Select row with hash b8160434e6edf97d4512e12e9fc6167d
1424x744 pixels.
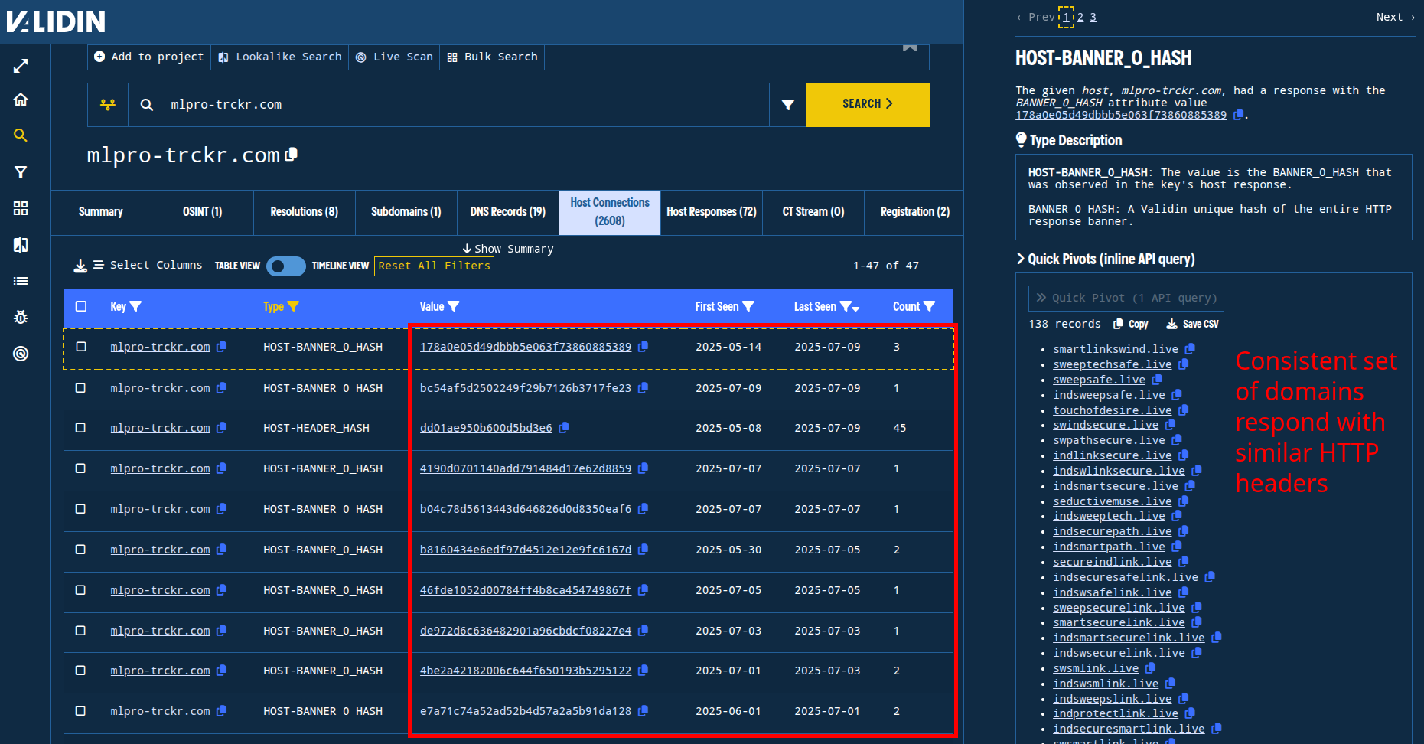coord(80,550)
